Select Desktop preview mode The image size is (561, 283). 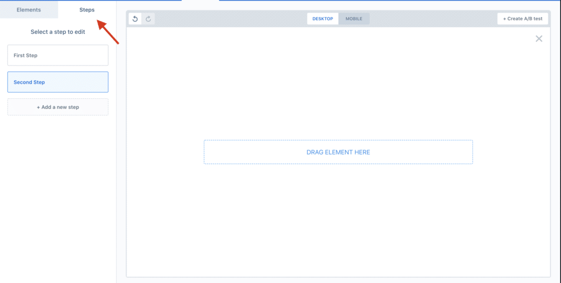(x=323, y=19)
